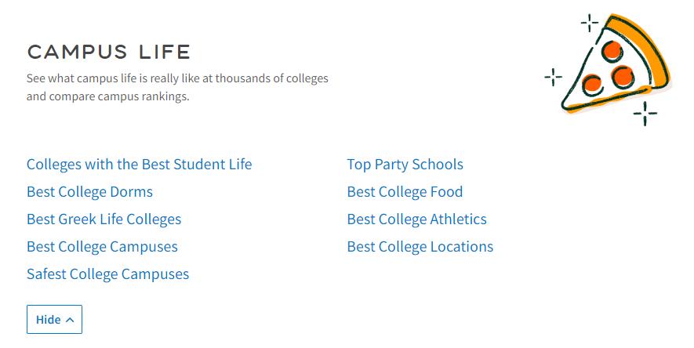The image size is (694, 348).
Task: Open Safest College Campuses link
Action: 107,274
